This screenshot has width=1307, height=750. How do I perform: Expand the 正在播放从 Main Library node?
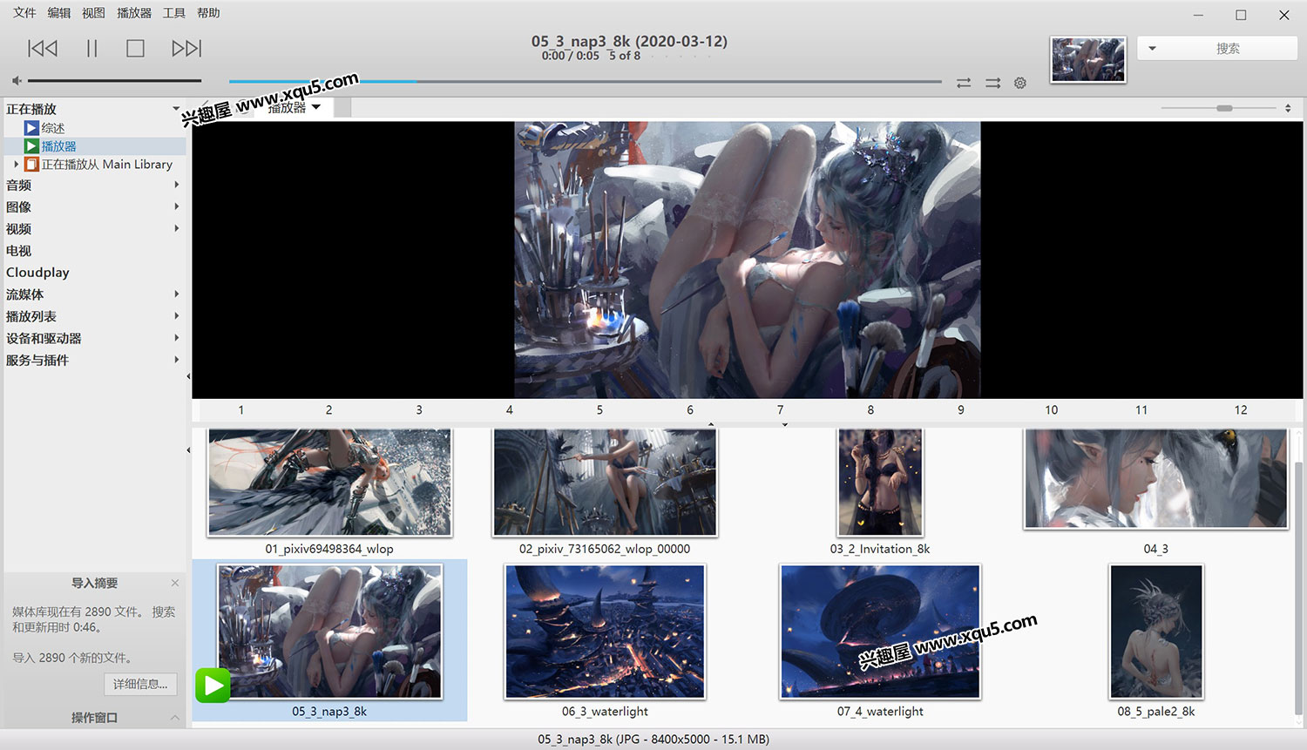(x=17, y=164)
